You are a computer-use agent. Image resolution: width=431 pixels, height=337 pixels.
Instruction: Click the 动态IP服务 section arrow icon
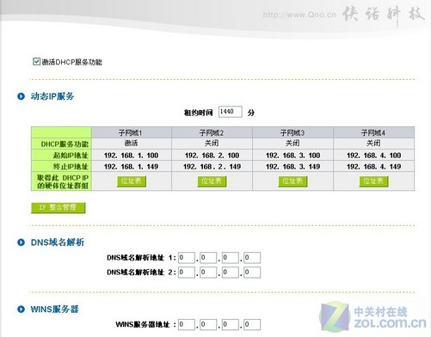(21, 96)
